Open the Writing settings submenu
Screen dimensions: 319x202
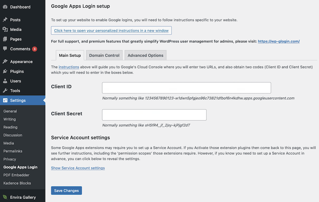click(x=9, y=119)
